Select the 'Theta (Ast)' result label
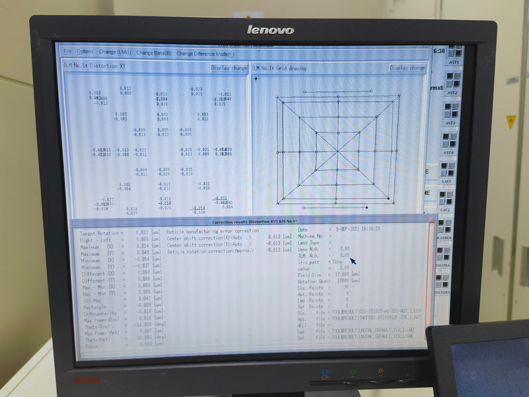Screen dimensions: 529x397 coord(97,339)
